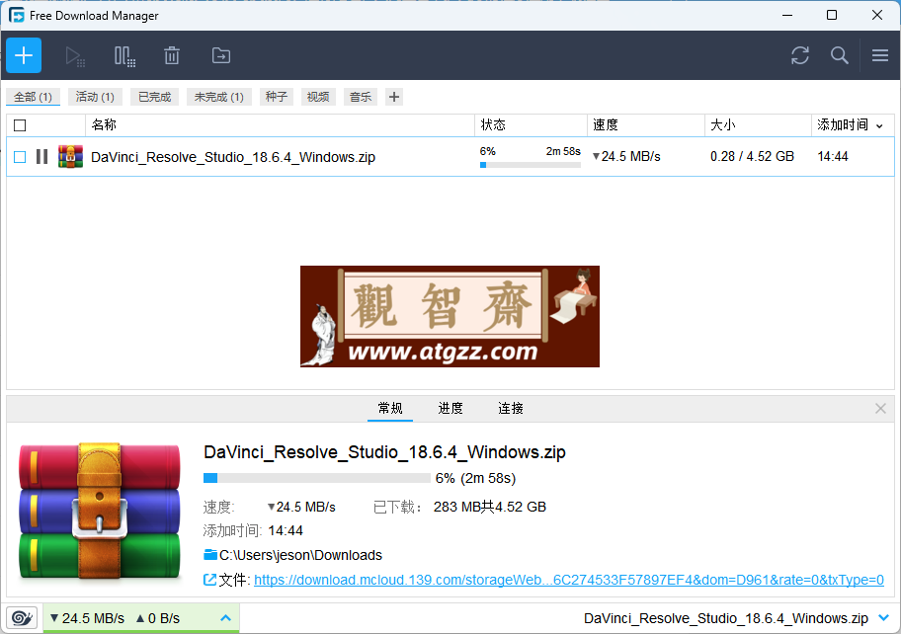Open the download.mcloud.139.com file URL
The image size is (901, 634).
tap(569, 580)
